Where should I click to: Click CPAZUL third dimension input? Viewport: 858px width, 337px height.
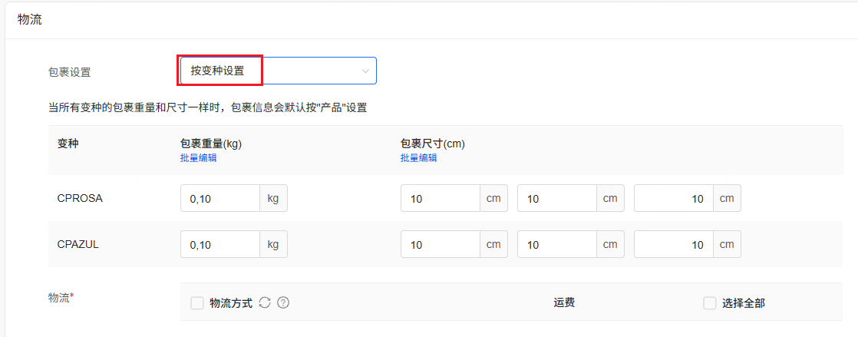[674, 245]
